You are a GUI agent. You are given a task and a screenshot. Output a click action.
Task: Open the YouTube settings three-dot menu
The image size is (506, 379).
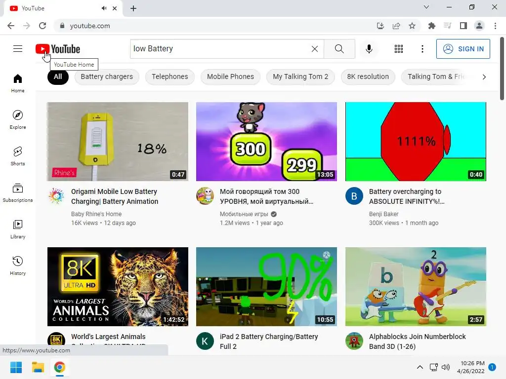[422, 49]
